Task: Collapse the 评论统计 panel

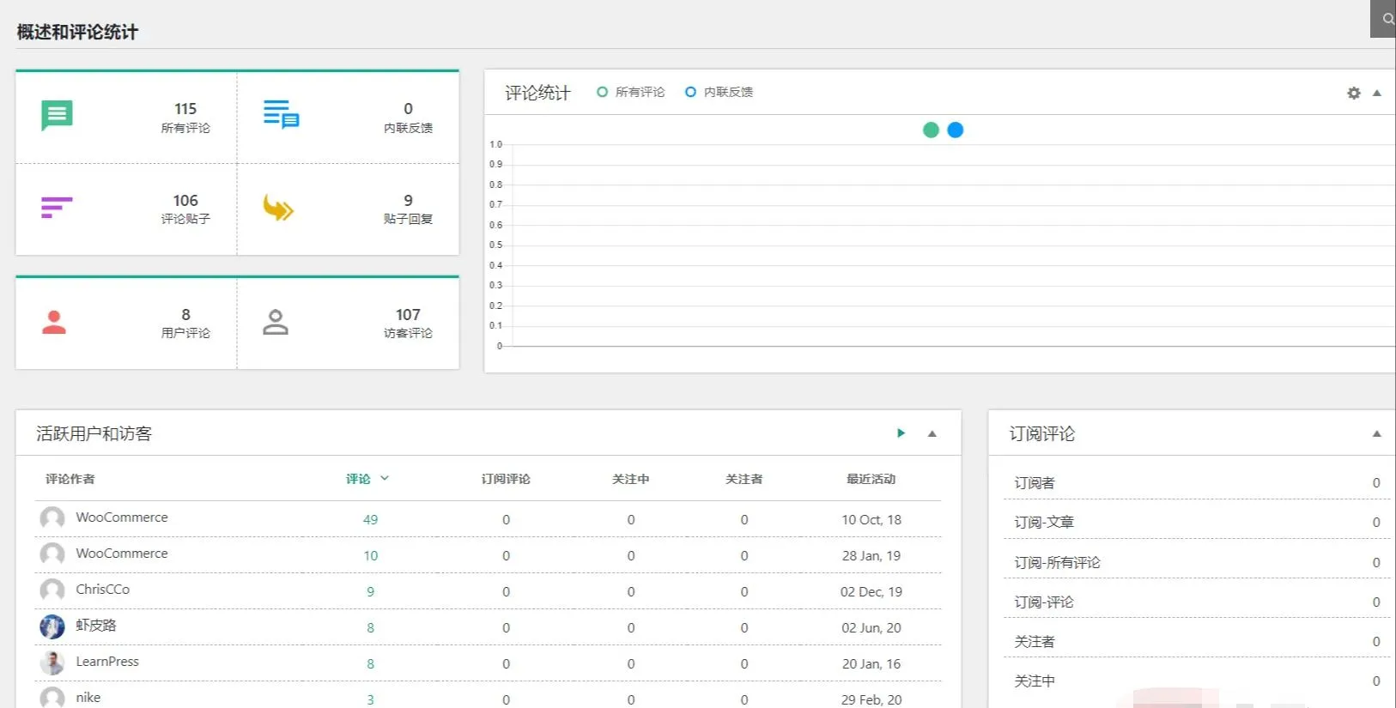Action: 1377,93
